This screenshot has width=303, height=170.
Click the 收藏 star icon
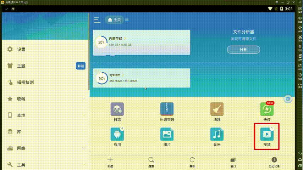click(x=10, y=99)
